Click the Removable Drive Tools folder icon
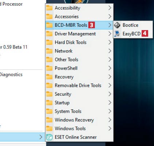The width and height of the screenshot is (154, 146). click(x=49, y=85)
